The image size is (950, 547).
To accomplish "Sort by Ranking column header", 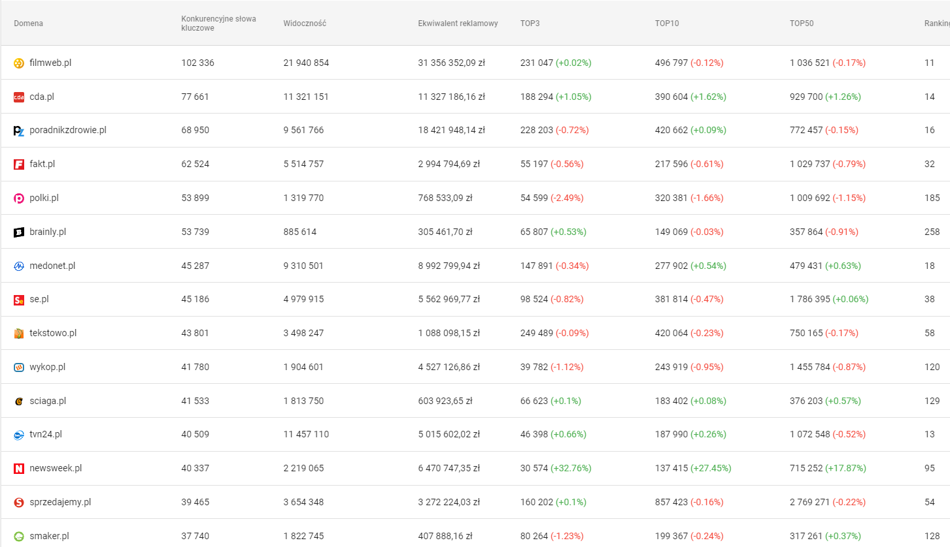I will click(937, 23).
